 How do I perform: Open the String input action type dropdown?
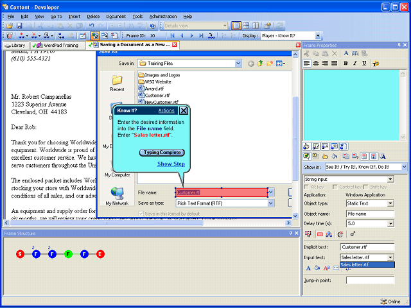pyautogui.click(x=390, y=180)
